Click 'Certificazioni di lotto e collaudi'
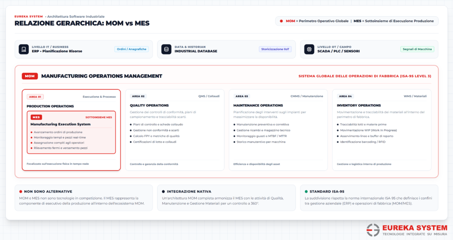 [154, 142]
